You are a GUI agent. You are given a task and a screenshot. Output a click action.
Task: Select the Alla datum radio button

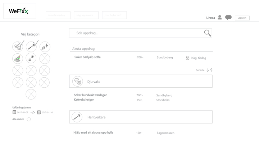29,119
